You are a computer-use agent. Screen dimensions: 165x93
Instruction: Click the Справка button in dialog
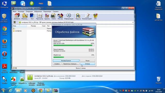(x=57, y=64)
